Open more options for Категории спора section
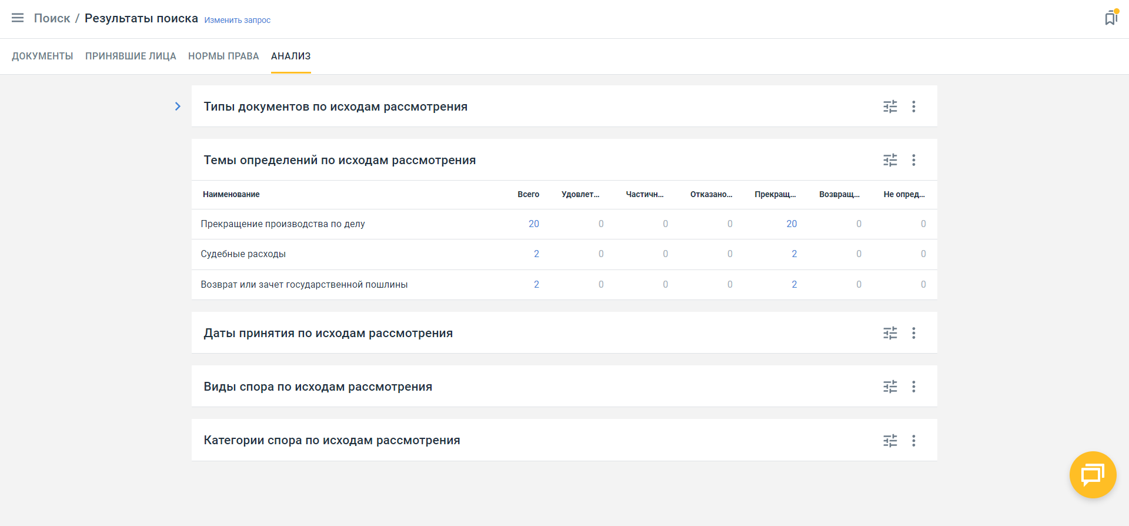Viewport: 1129px width, 526px height. [914, 441]
